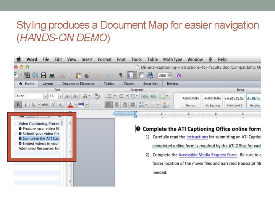Increase font size with the larger A icon

[68, 96]
